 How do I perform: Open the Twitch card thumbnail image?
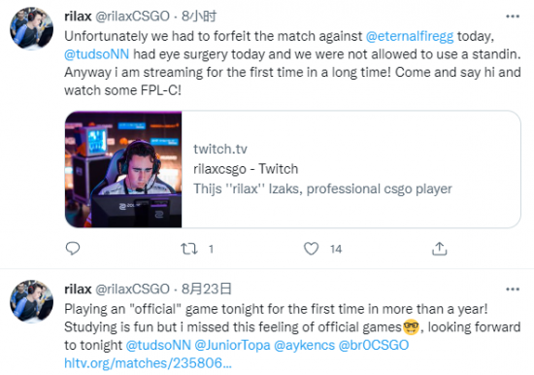click(x=123, y=169)
